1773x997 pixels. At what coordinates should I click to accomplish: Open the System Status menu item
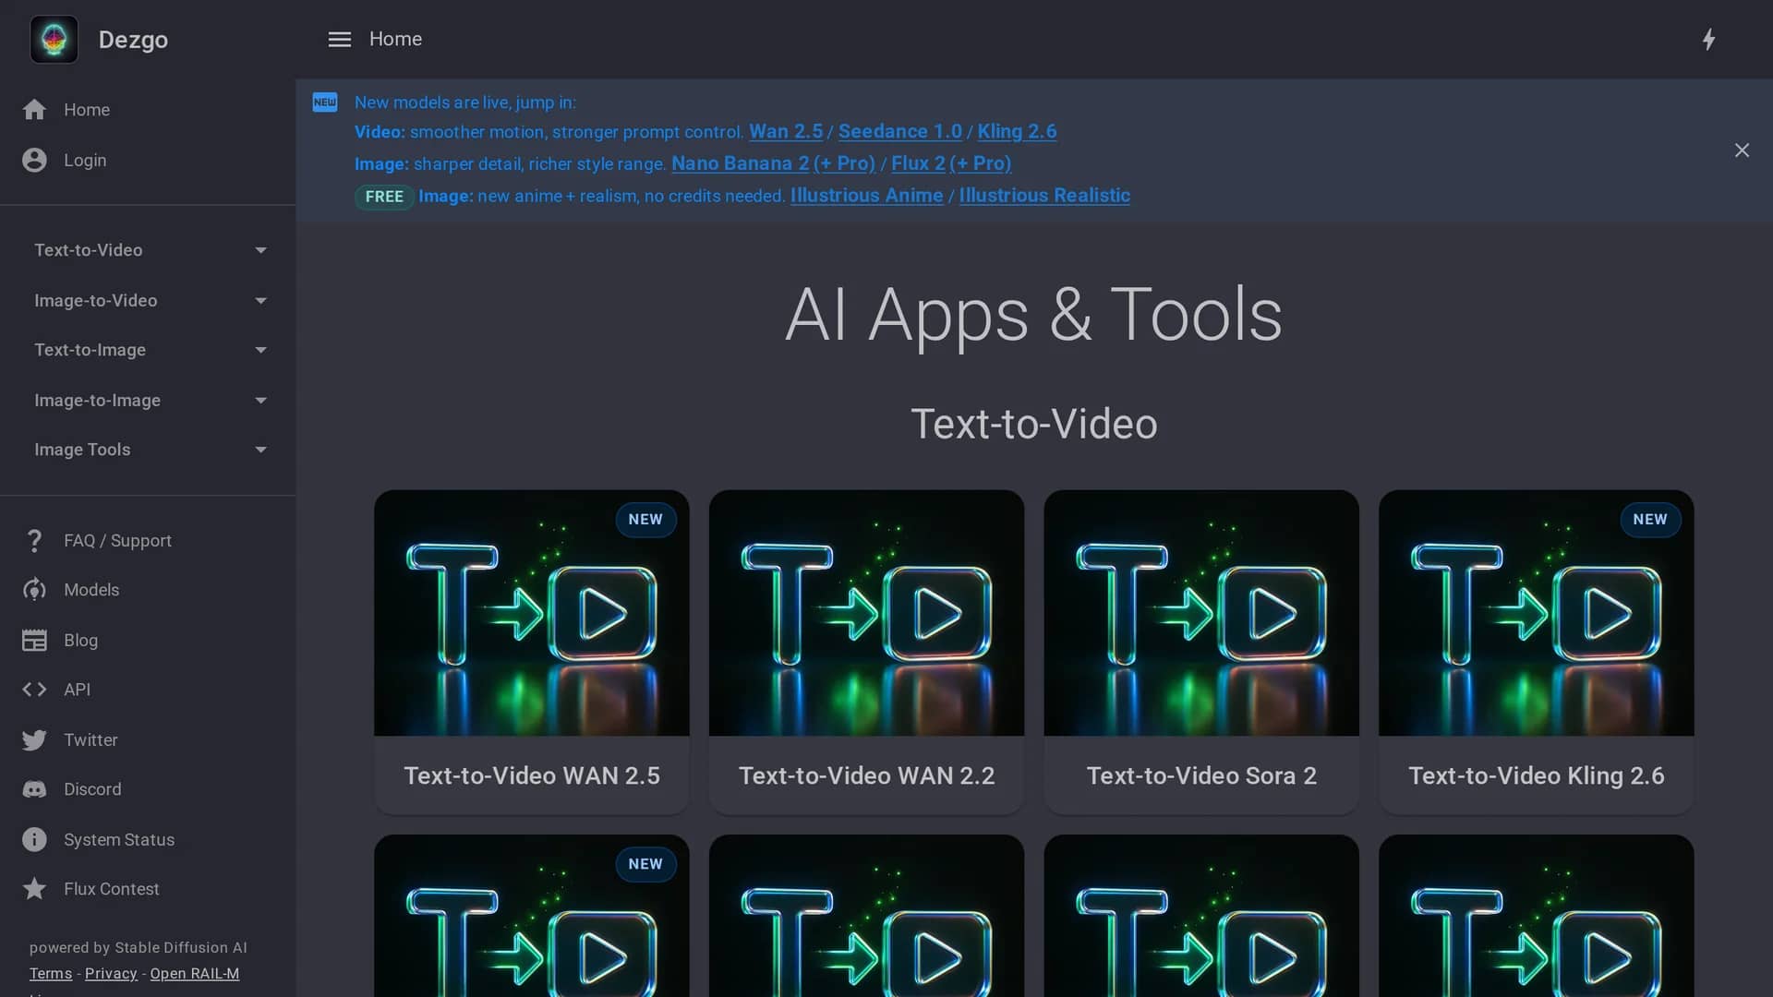pos(148,839)
